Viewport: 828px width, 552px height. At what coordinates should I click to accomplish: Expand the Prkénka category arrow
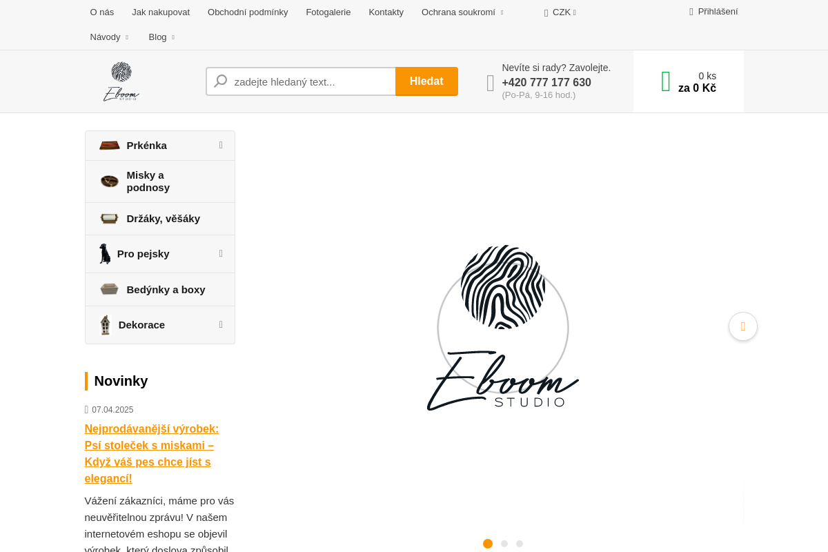tap(221, 145)
